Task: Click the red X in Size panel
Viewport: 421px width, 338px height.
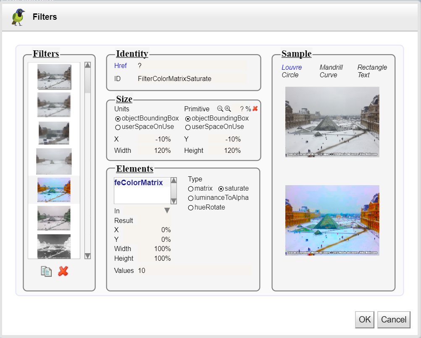Action: pos(255,109)
